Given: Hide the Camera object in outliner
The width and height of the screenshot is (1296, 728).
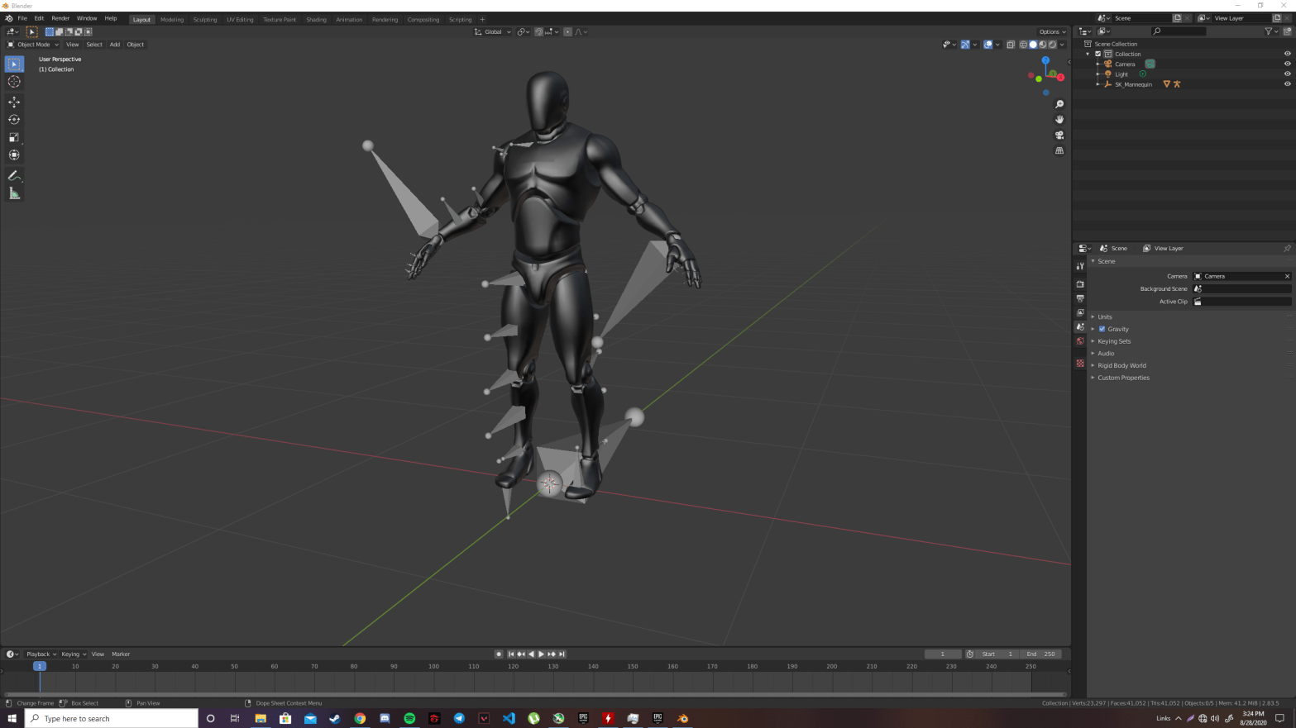Looking at the screenshot, I should click(x=1287, y=64).
